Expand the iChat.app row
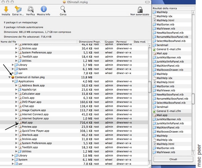 pyautogui.click(x=16, y=106)
